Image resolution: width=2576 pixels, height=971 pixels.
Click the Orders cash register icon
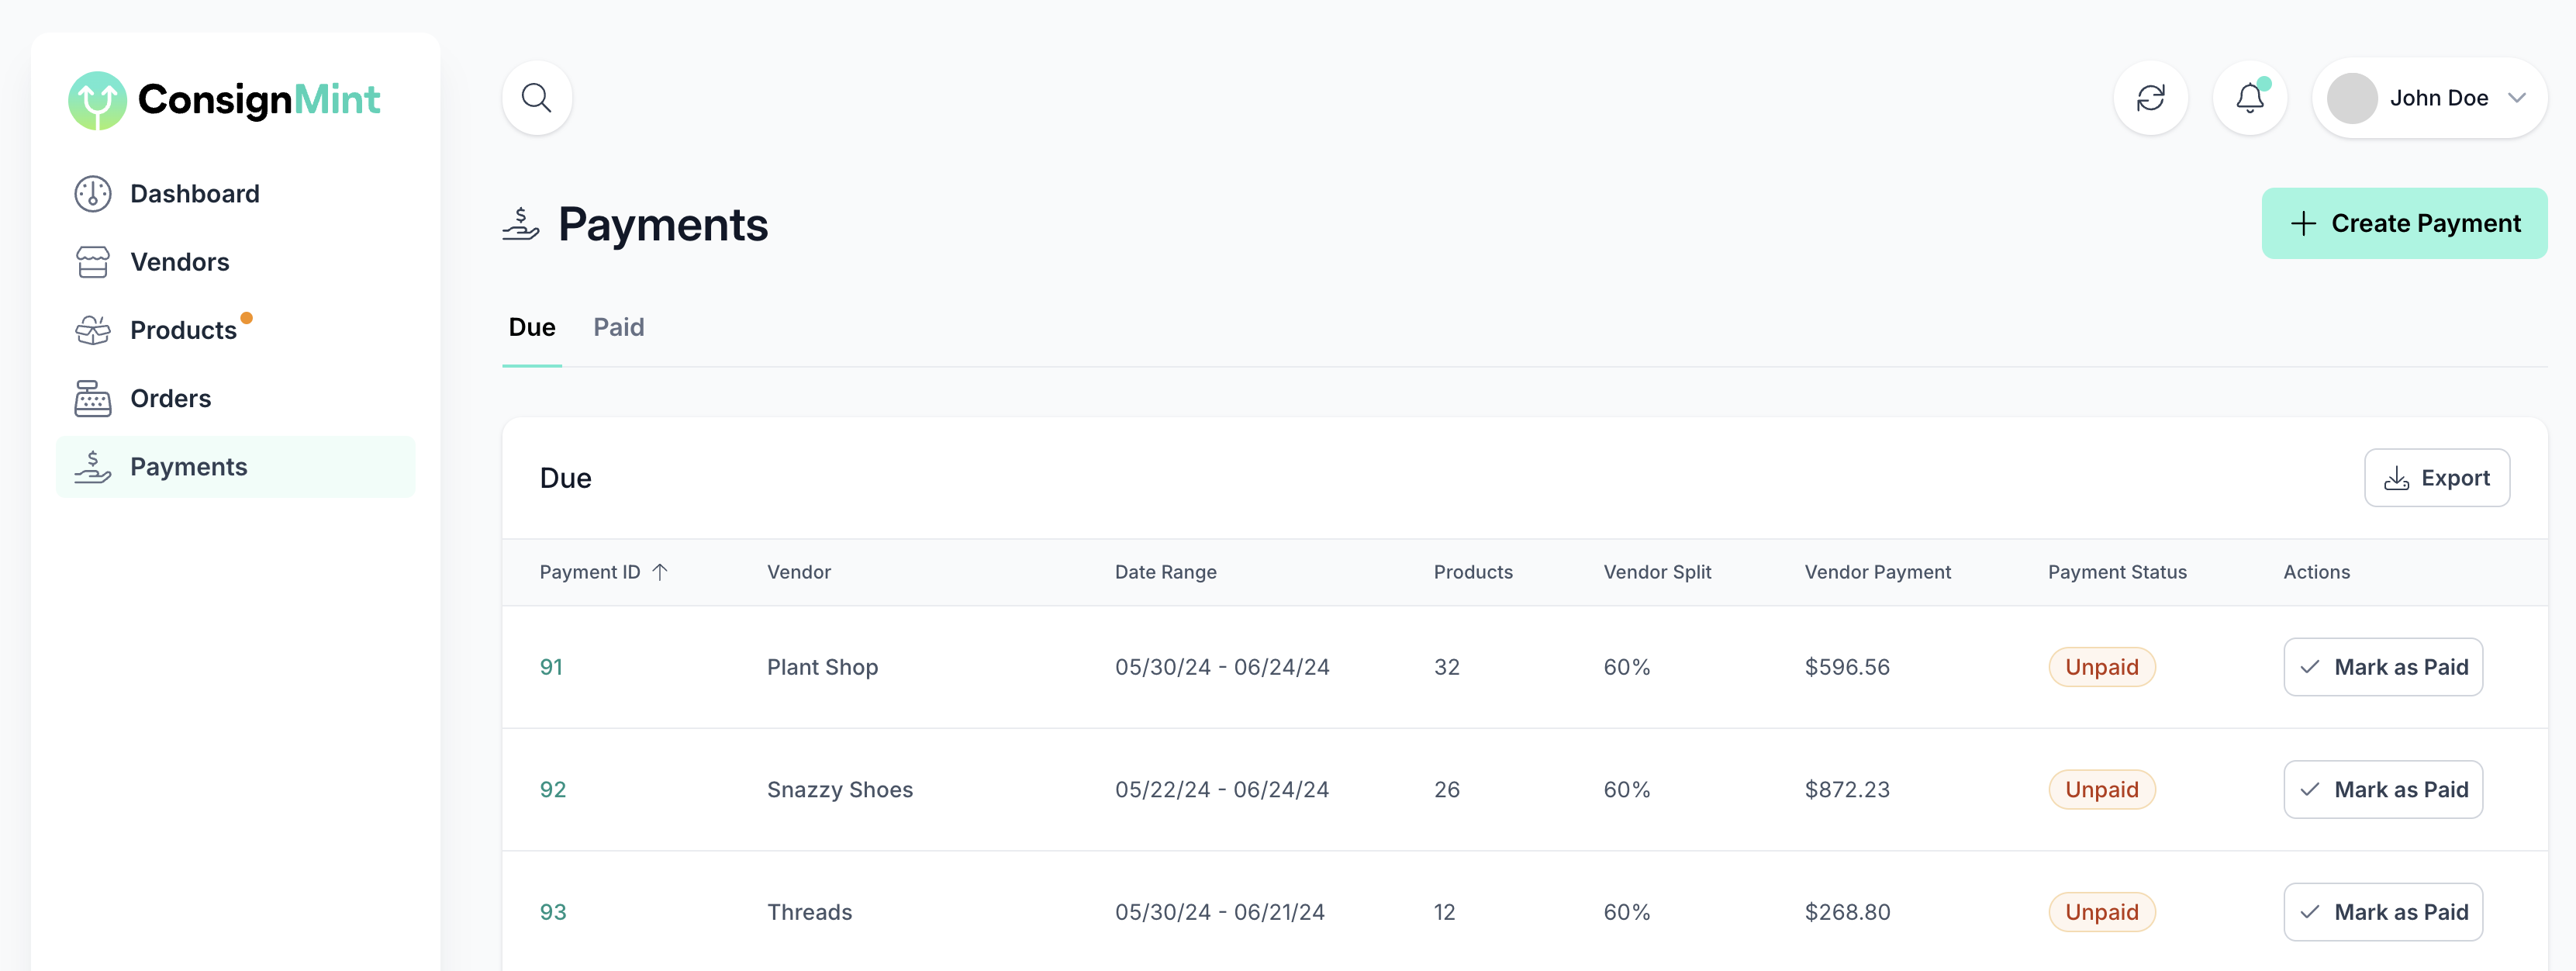[93, 398]
